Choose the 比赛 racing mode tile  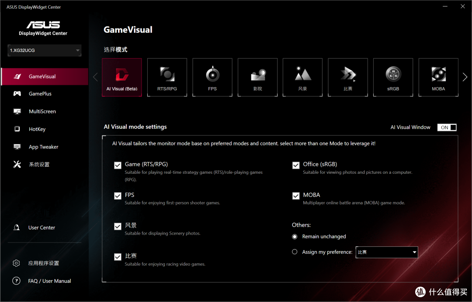point(348,77)
